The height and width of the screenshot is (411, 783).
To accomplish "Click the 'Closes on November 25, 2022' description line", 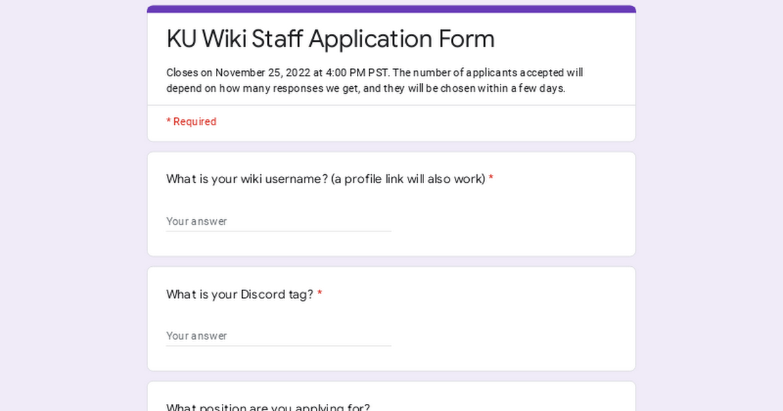I will [x=375, y=73].
